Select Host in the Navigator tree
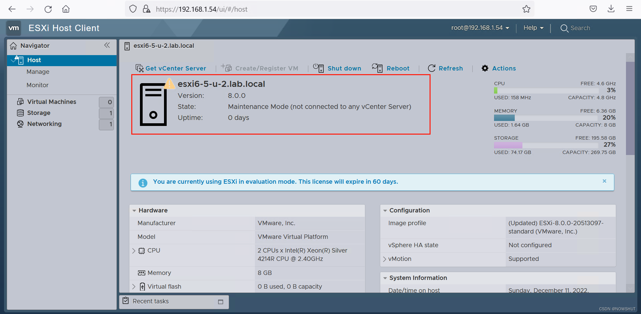This screenshot has height=314, width=641. 62,60
